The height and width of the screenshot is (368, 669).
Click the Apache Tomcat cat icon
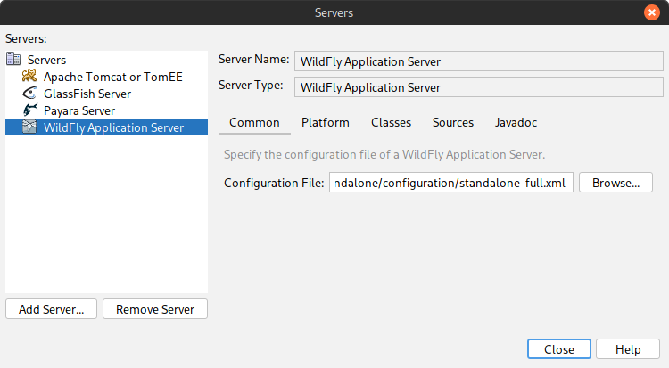click(29, 76)
